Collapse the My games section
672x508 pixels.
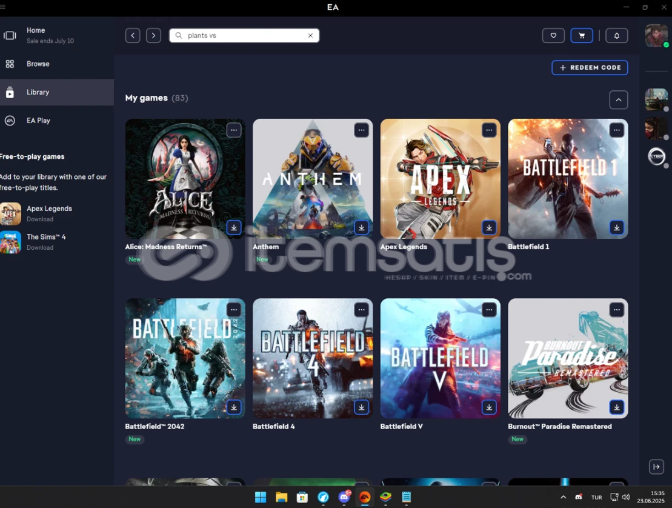[619, 100]
